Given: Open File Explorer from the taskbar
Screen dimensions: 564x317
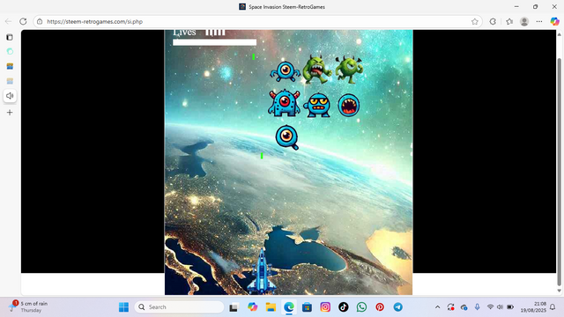Looking at the screenshot, I should (x=271, y=307).
